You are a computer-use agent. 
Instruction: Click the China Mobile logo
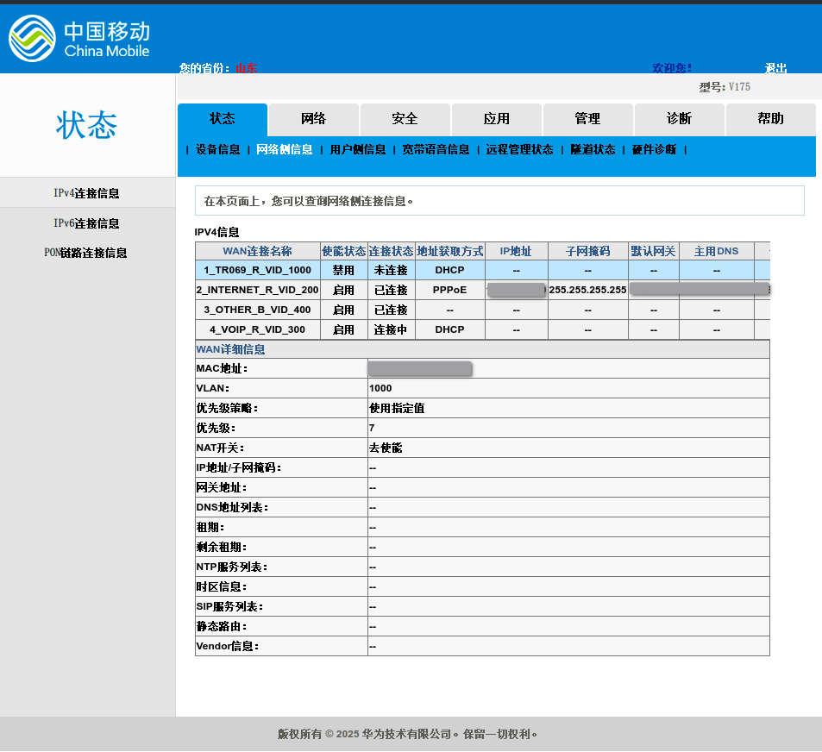(79, 39)
